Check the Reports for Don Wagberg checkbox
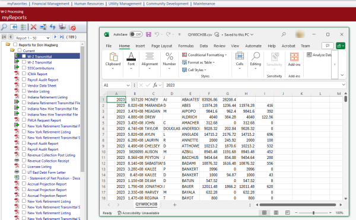The width and height of the screenshot is (356, 220). 15,44
